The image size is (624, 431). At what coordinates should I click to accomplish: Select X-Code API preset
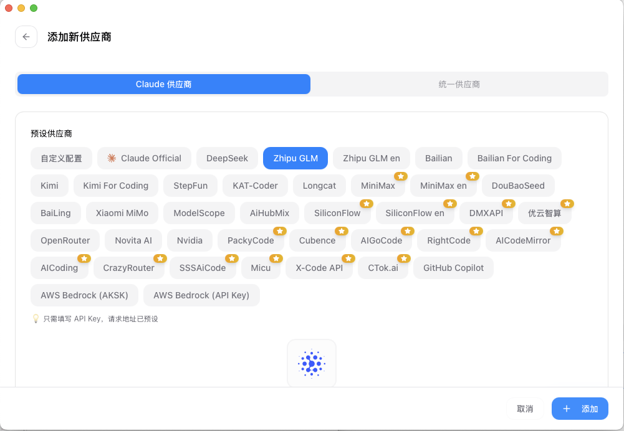319,268
